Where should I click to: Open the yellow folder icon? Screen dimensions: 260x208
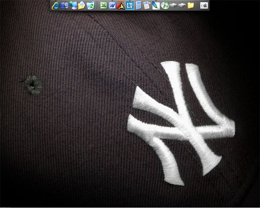[191, 5]
